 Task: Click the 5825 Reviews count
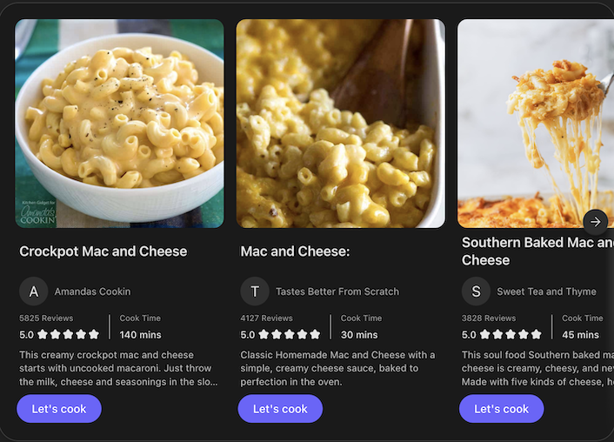click(x=46, y=318)
